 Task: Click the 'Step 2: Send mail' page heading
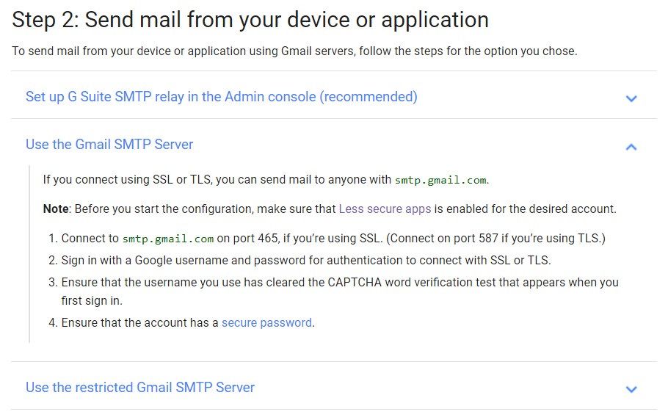click(250, 20)
